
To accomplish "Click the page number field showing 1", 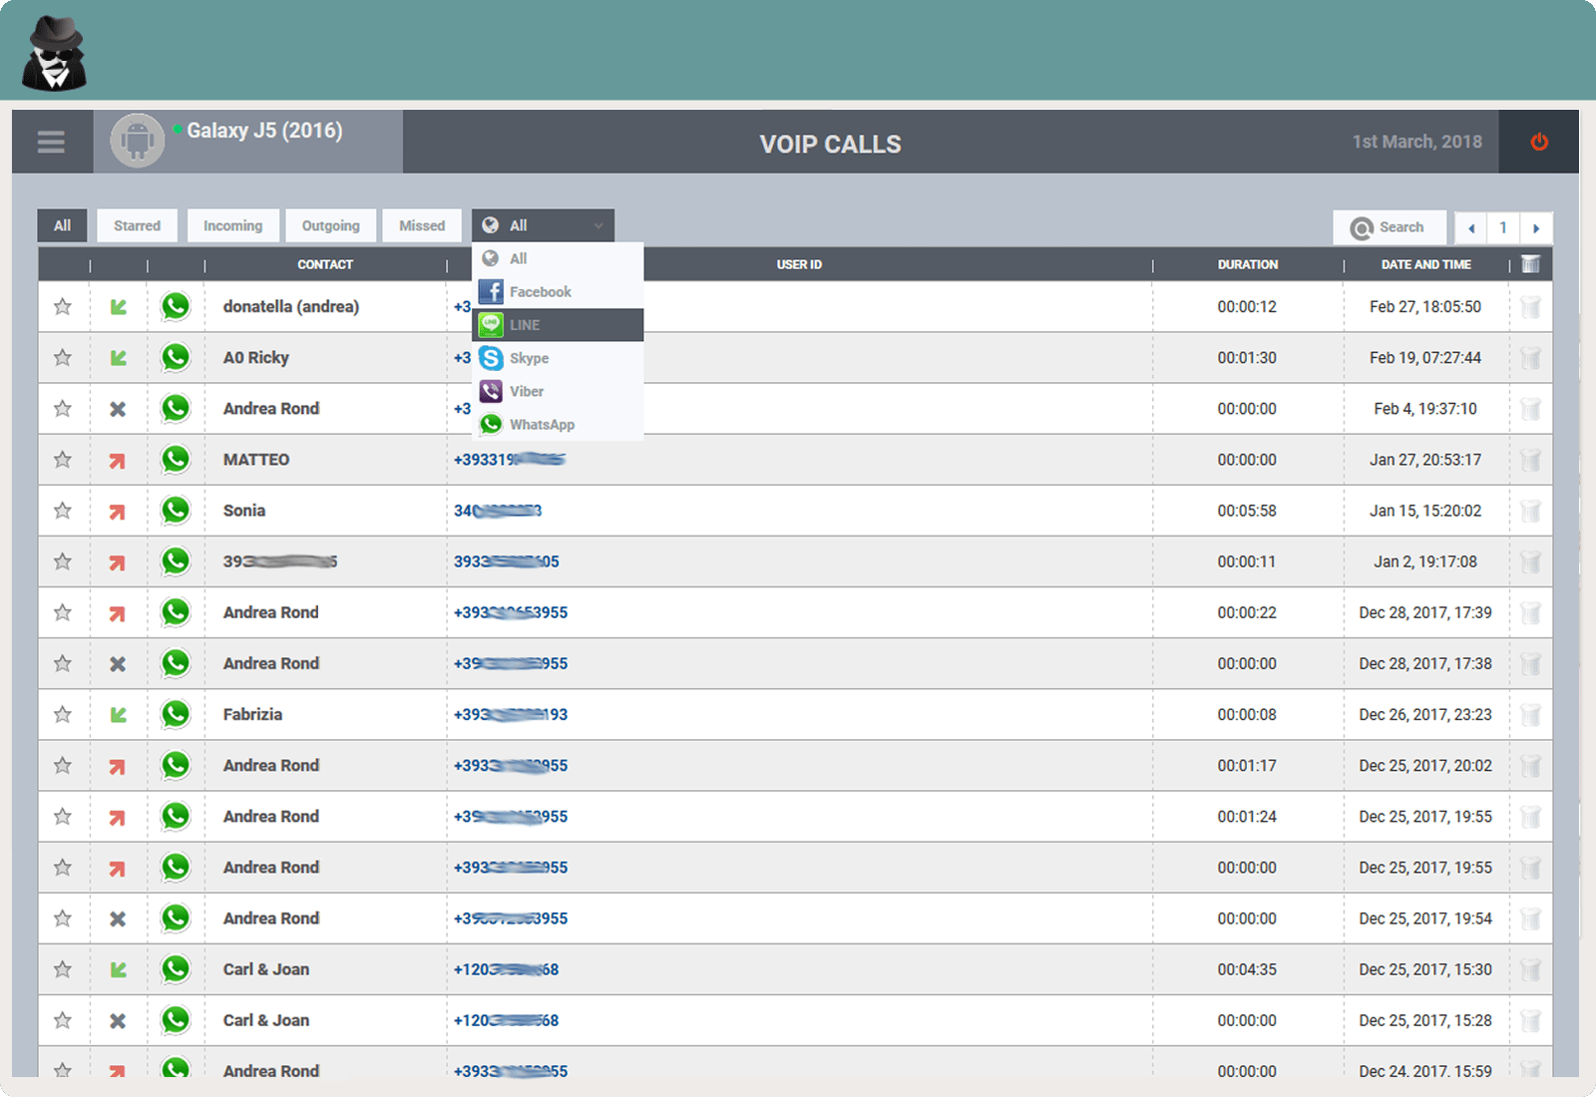I will tap(1503, 227).
